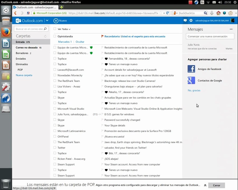The height and width of the screenshot is (190, 238).
Task: Flag the Lavasoft account details email
Action: (x=103, y=70)
